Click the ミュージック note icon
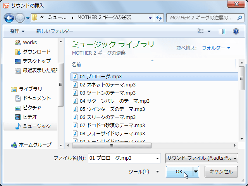Image resolution: width=248 pixels, height=186 pixels. 18,126
